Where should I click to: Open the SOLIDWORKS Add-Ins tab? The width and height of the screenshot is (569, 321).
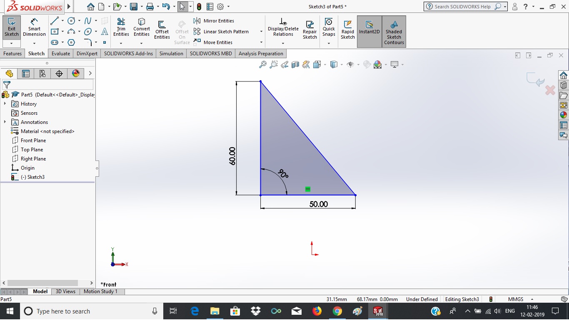pyautogui.click(x=128, y=54)
